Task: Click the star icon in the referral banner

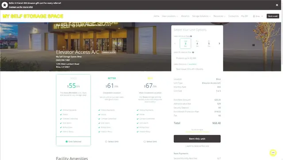Action: [4, 5]
